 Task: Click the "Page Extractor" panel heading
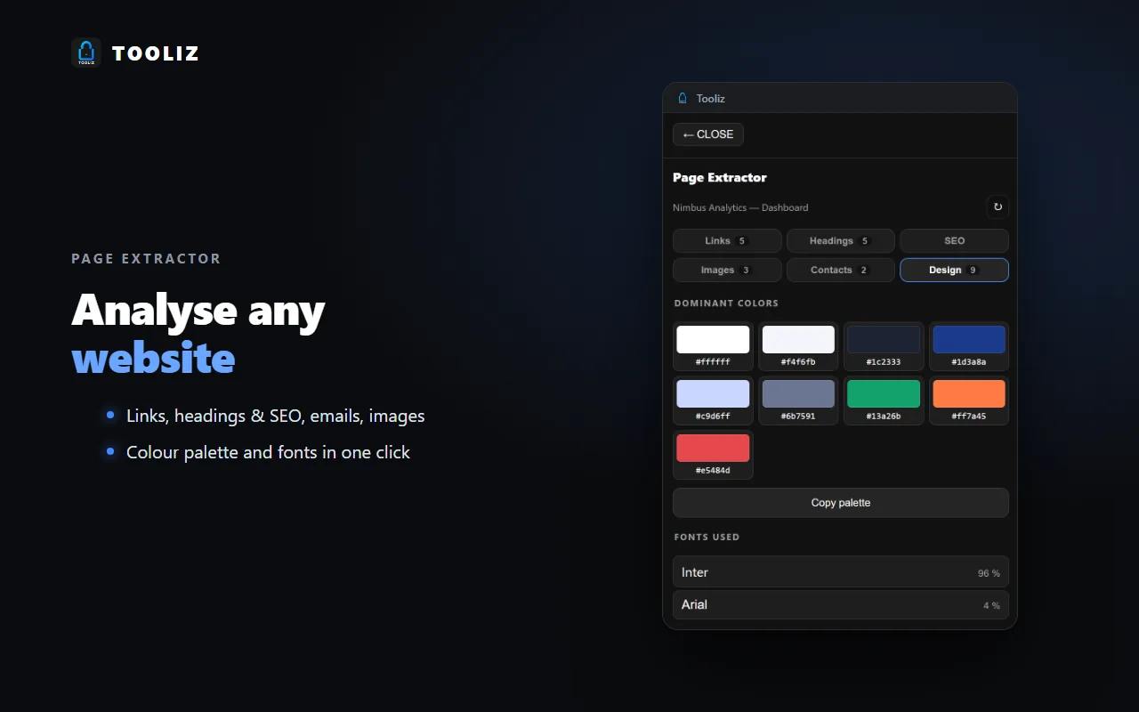720,177
